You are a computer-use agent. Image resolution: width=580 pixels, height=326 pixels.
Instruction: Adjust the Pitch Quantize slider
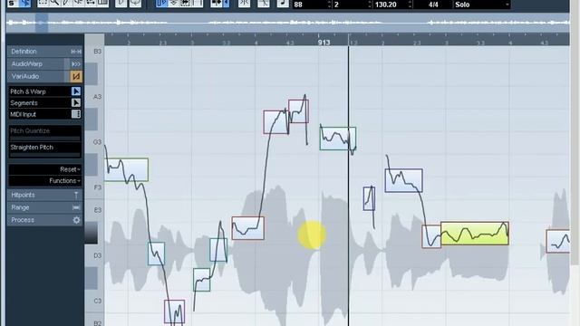44,139
